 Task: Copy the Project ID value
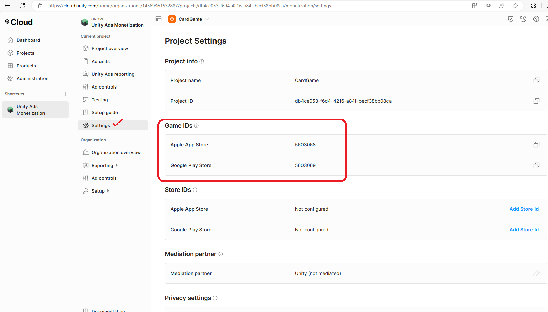pyautogui.click(x=537, y=101)
